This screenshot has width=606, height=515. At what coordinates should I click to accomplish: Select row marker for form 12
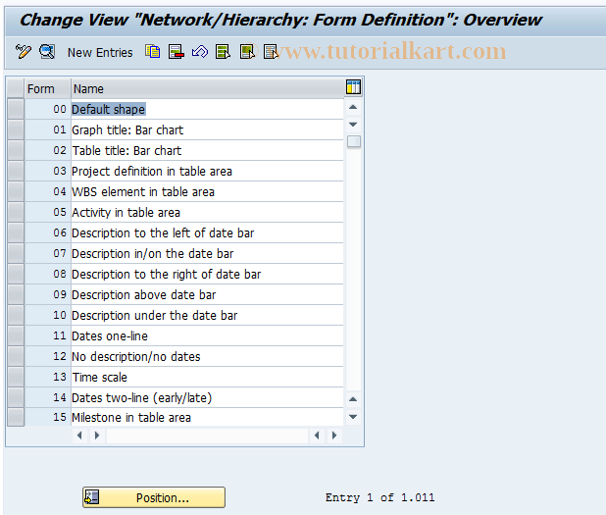tap(16, 356)
